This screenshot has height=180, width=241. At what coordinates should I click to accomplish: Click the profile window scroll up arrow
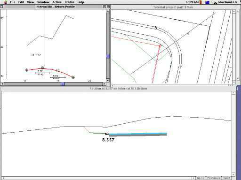click(108, 11)
